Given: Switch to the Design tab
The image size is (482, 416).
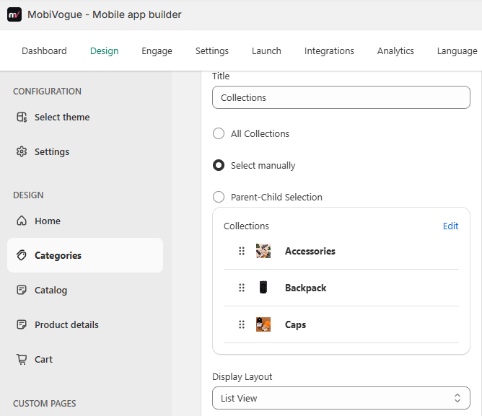Looking at the screenshot, I should click(104, 50).
